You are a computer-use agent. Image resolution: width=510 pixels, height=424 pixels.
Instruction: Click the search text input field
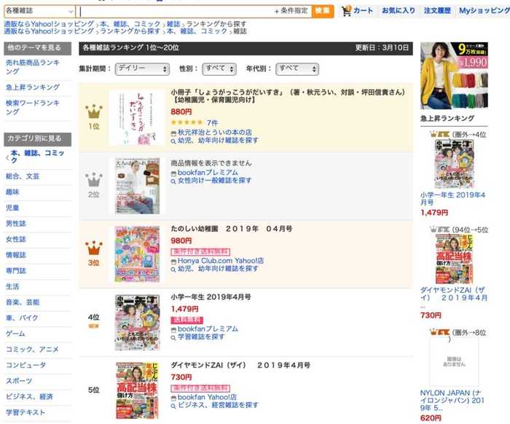pos(176,12)
